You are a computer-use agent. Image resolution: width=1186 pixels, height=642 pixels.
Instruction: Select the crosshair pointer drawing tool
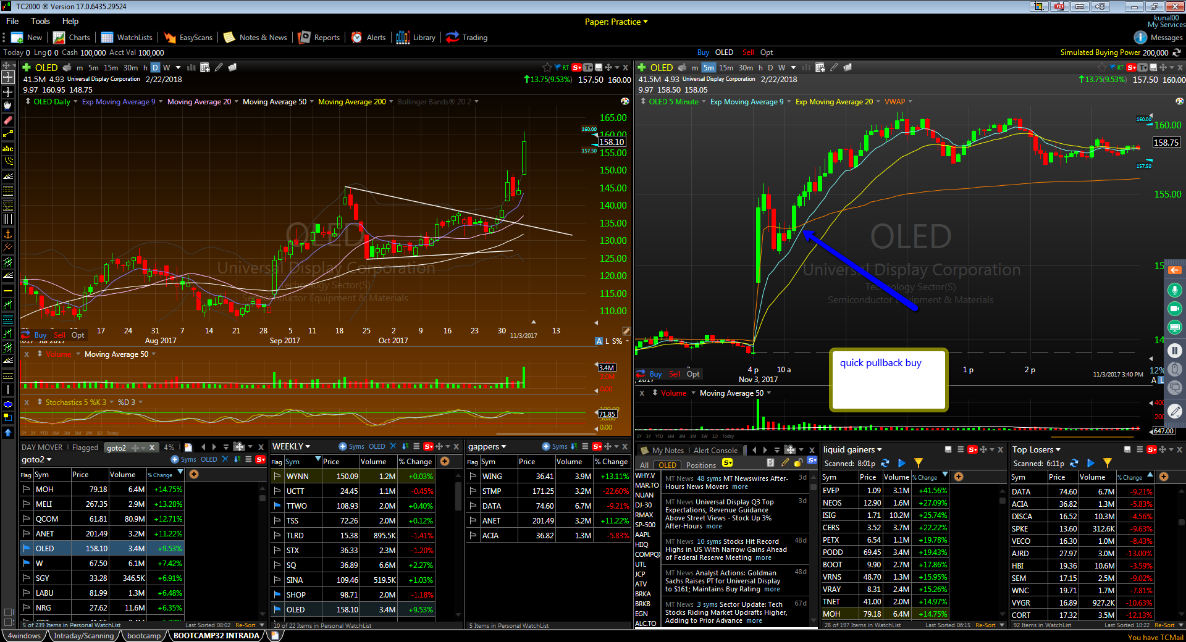[x=8, y=77]
